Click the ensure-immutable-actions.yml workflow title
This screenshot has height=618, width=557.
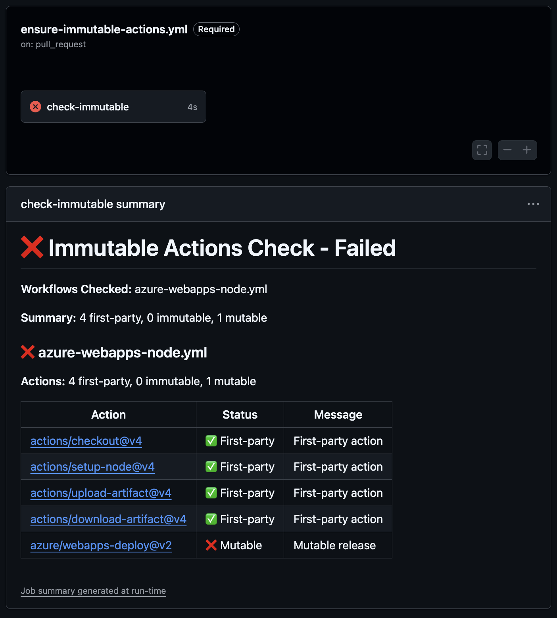coord(104,29)
